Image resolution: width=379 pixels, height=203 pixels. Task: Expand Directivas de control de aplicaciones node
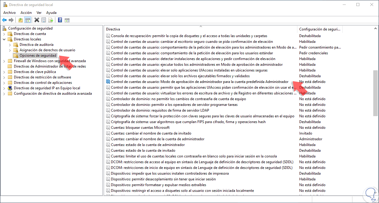coord(4,83)
